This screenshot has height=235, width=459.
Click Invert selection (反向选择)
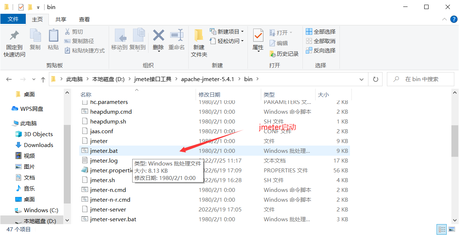click(321, 51)
